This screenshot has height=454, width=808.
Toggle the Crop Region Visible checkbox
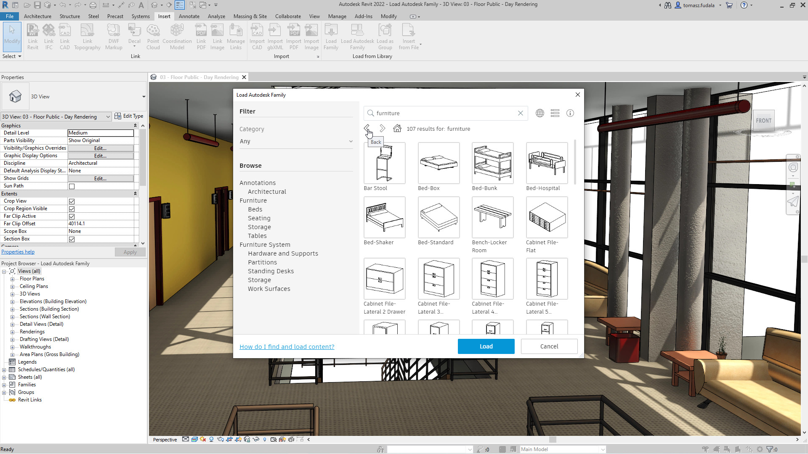(x=72, y=209)
